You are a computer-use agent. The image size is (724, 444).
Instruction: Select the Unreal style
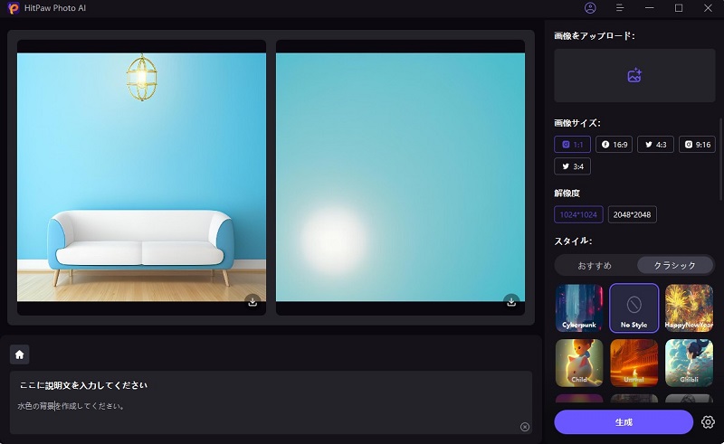pyautogui.click(x=634, y=363)
